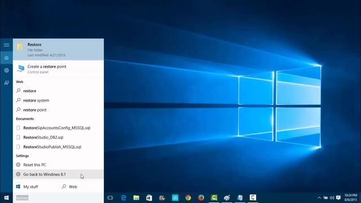Image resolution: width=361 pixels, height=203 pixels.
Task: Click the file icon beside RestoreStudio_DB2.sql
Action: pyautogui.click(x=18, y=137)
